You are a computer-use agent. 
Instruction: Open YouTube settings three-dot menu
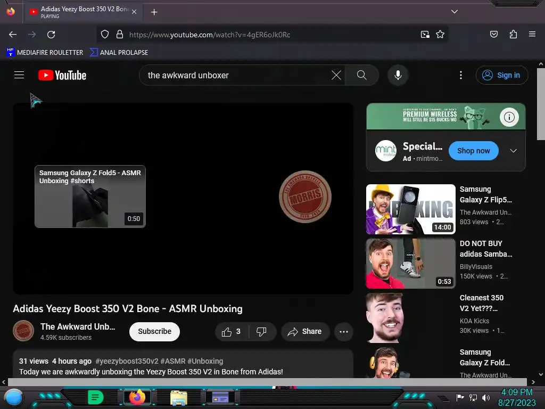point(460,75)
